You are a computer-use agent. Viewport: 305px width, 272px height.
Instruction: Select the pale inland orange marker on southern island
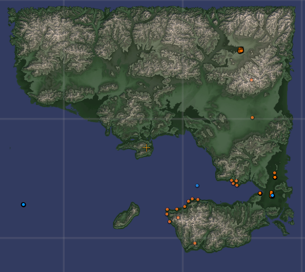point(178,218)
